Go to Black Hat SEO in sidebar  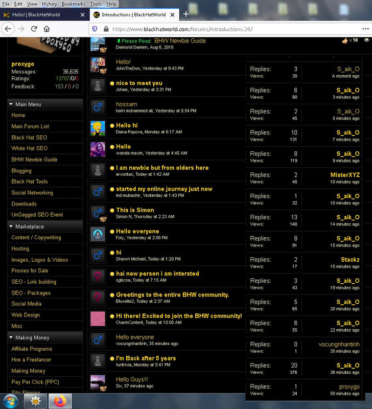(29, 138)
